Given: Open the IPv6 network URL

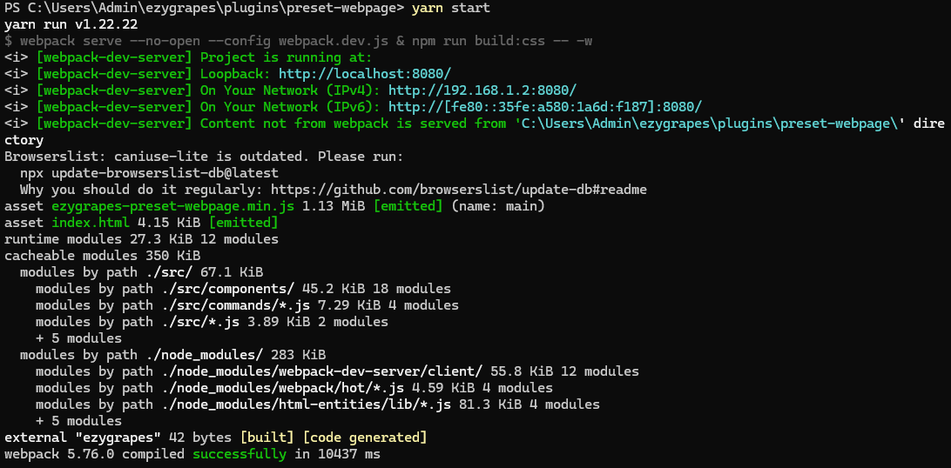Looking at the screenshot, I should tap(545, 107).
